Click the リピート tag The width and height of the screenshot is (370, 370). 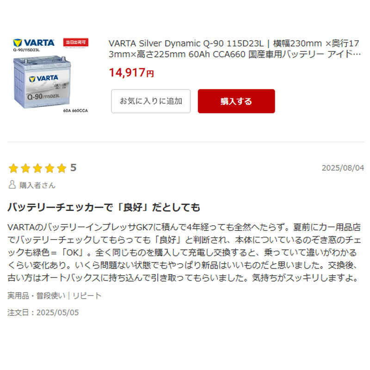pyautogui.click(x=87, y=296)
